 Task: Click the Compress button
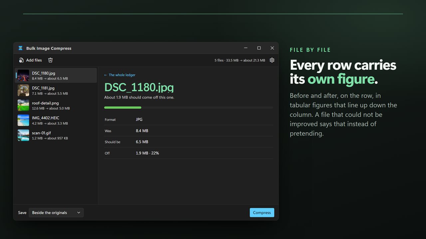(262, 212)
